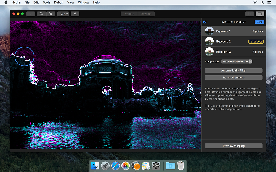Switch to the Prepare tab
276x172 pixels.
[129, 14]
